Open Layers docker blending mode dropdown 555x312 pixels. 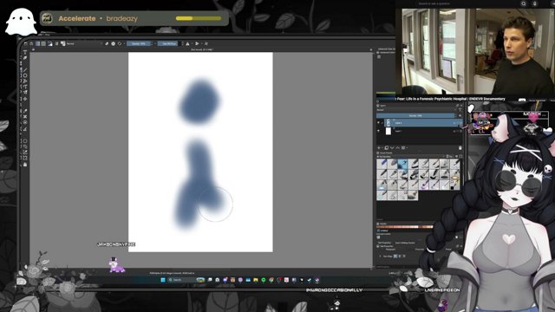[416, 110]
